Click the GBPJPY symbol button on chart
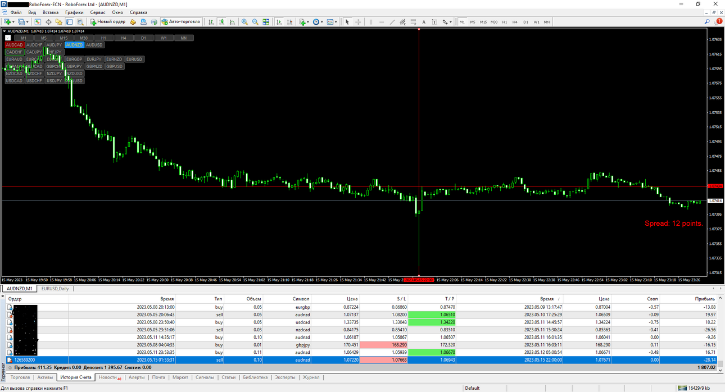 click(x=74, y=66)
